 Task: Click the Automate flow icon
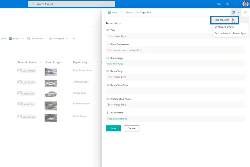pyautogui.click(x=28, y=39)
